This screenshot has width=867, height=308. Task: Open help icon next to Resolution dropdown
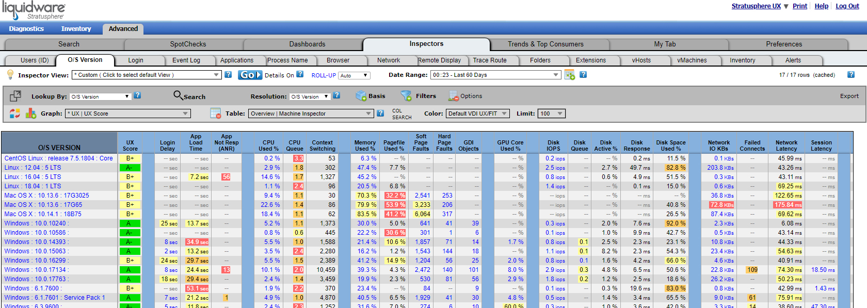(336, 95)
